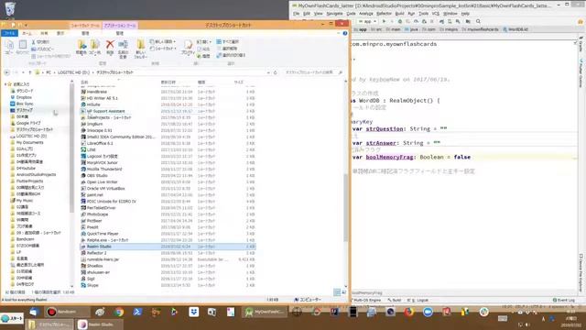Collapse the Favorites tree expander in navigation pane

(5, 84)
